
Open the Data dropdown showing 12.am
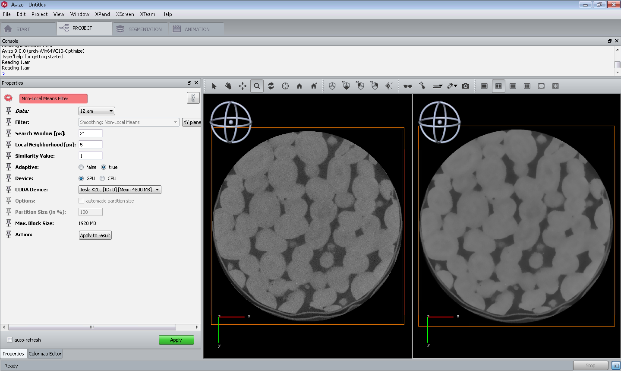(97, 111)
